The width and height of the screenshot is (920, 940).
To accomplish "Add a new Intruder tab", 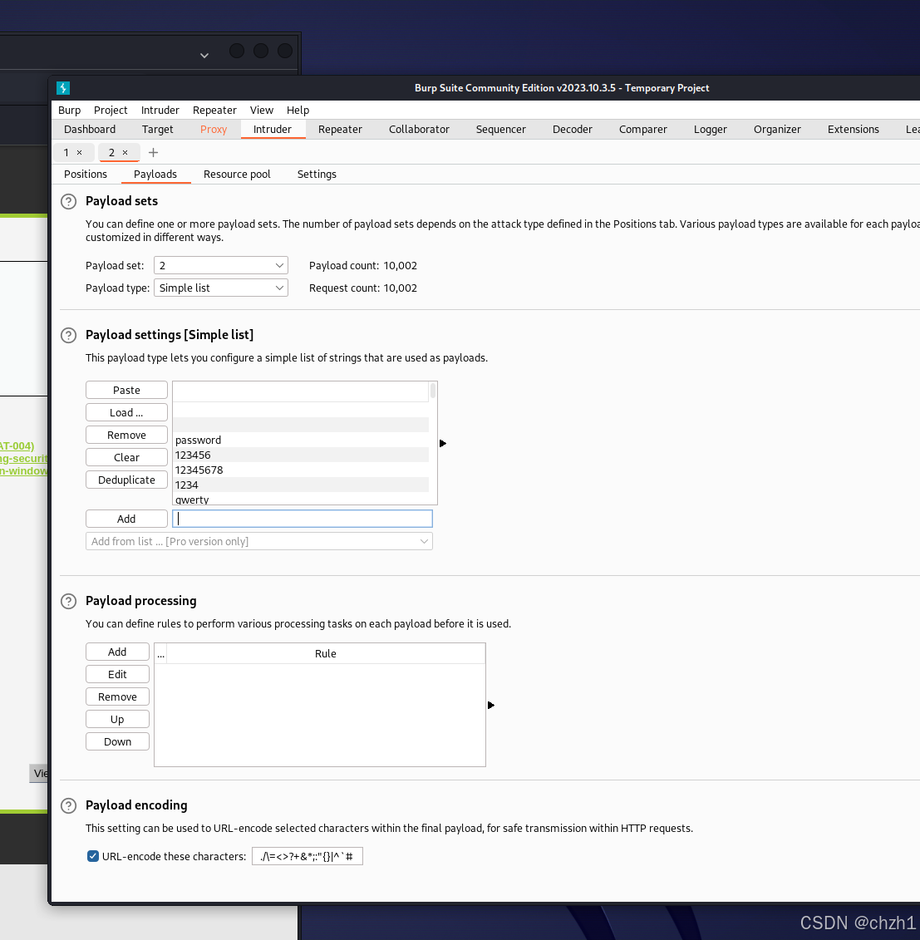I will coord(154,153).
